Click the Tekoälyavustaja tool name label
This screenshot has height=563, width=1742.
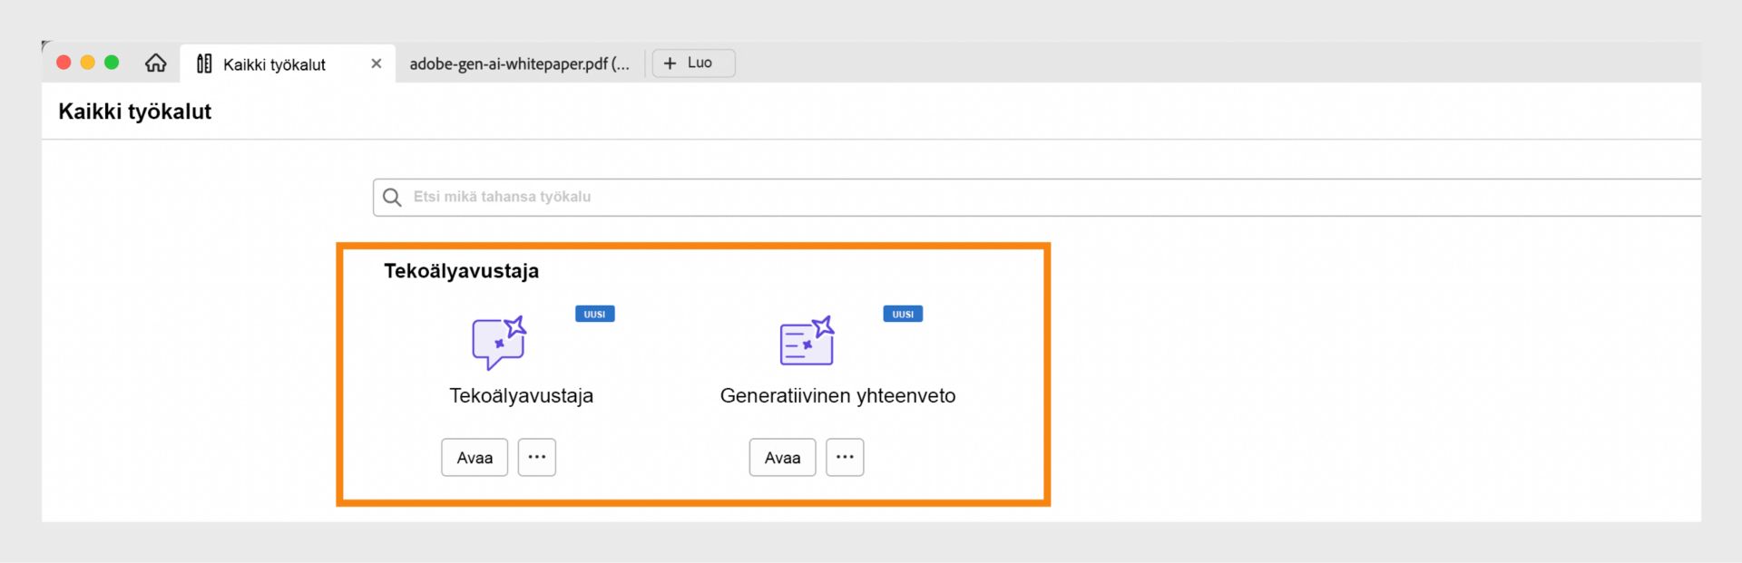coord(521,395)
